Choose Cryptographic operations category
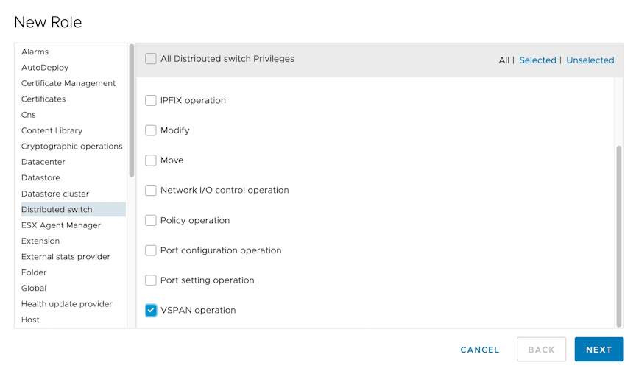Viewport: 636px width, 374px height. 72,146
